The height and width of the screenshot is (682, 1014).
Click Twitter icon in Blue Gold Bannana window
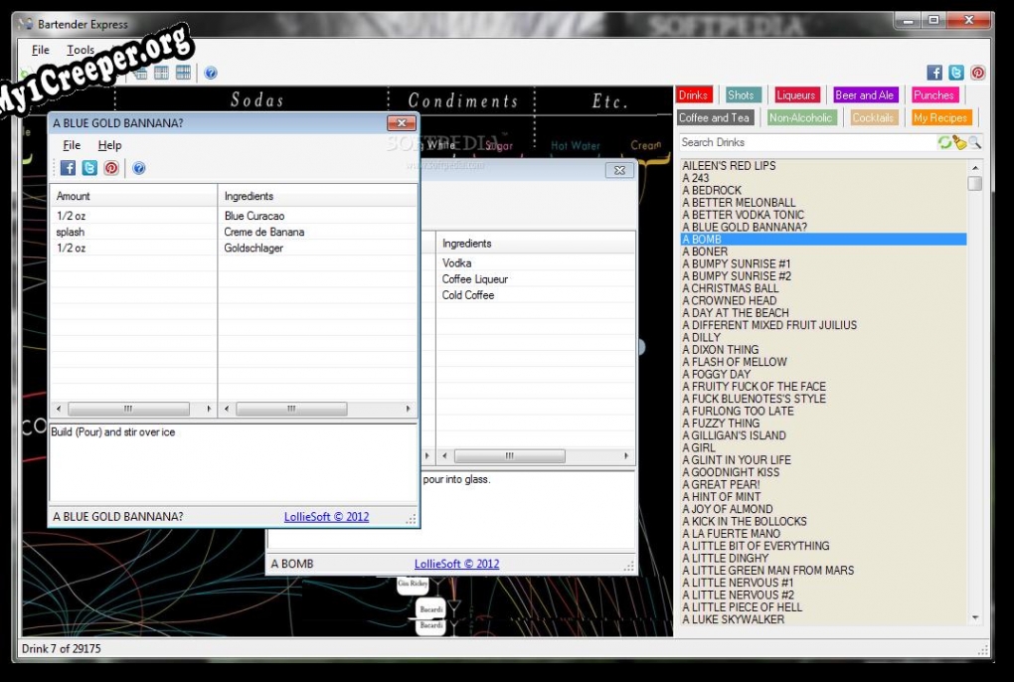89,168
